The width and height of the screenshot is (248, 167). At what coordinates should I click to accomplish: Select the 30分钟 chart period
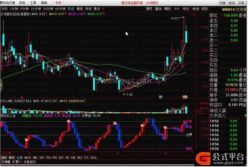pos(48,9)
